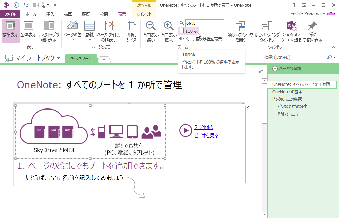Toggle ページ タイトルの非表示
The image size is (339, 218).
(109, 31)
